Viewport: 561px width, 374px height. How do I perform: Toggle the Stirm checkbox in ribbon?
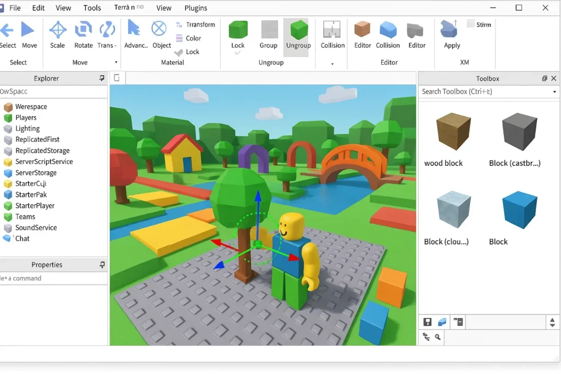[x=471, y=24]
